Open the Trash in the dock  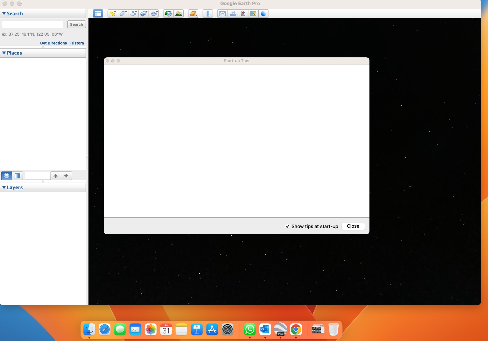point(334,329)
